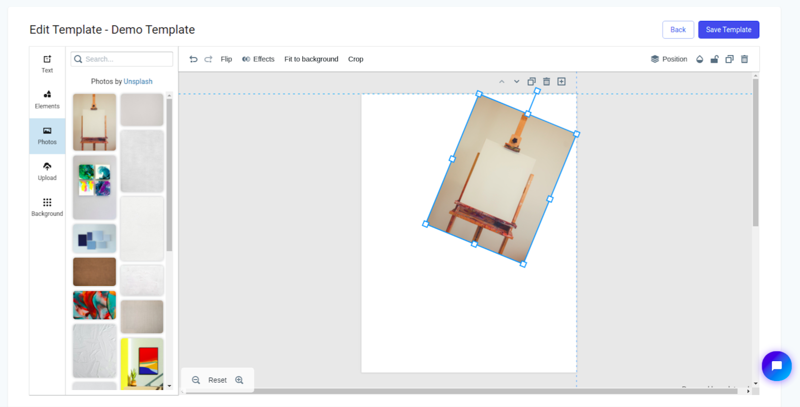Click the Back button
Screen dimensions: 800x407
pyautogui.click(x=678, y=30)
